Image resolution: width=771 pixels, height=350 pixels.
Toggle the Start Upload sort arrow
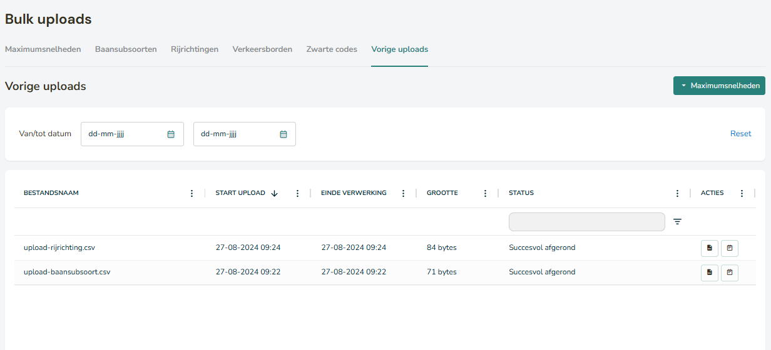click(x=274, y=193)
